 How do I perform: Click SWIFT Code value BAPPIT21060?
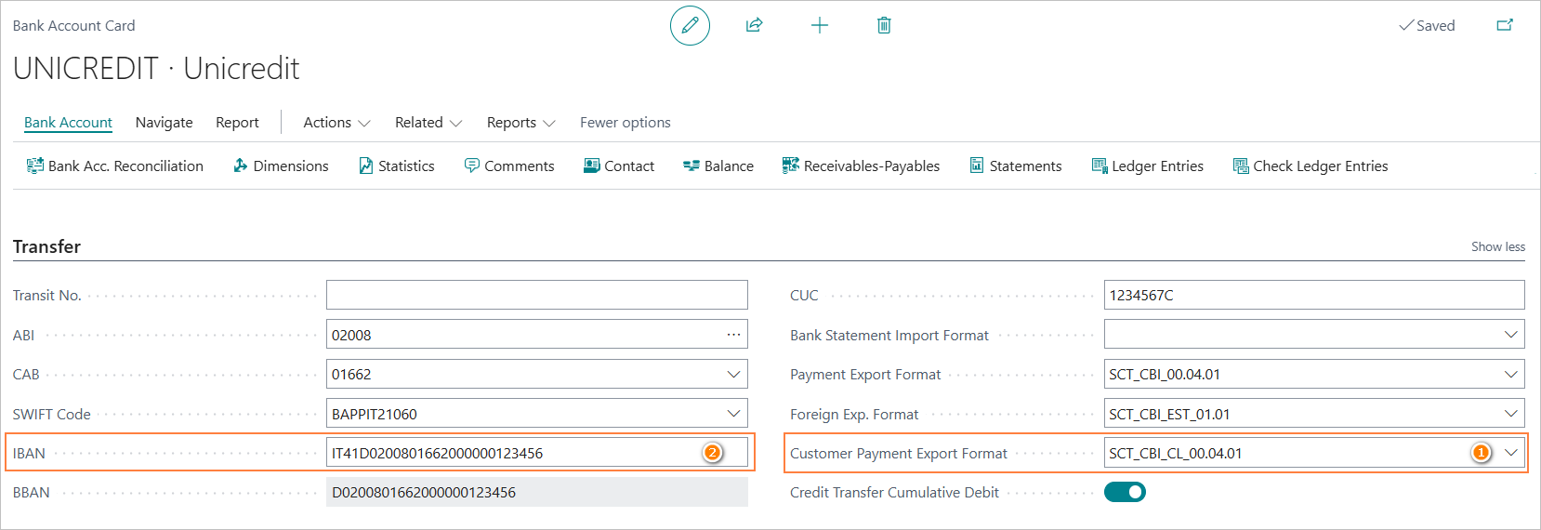click(375, 414)
